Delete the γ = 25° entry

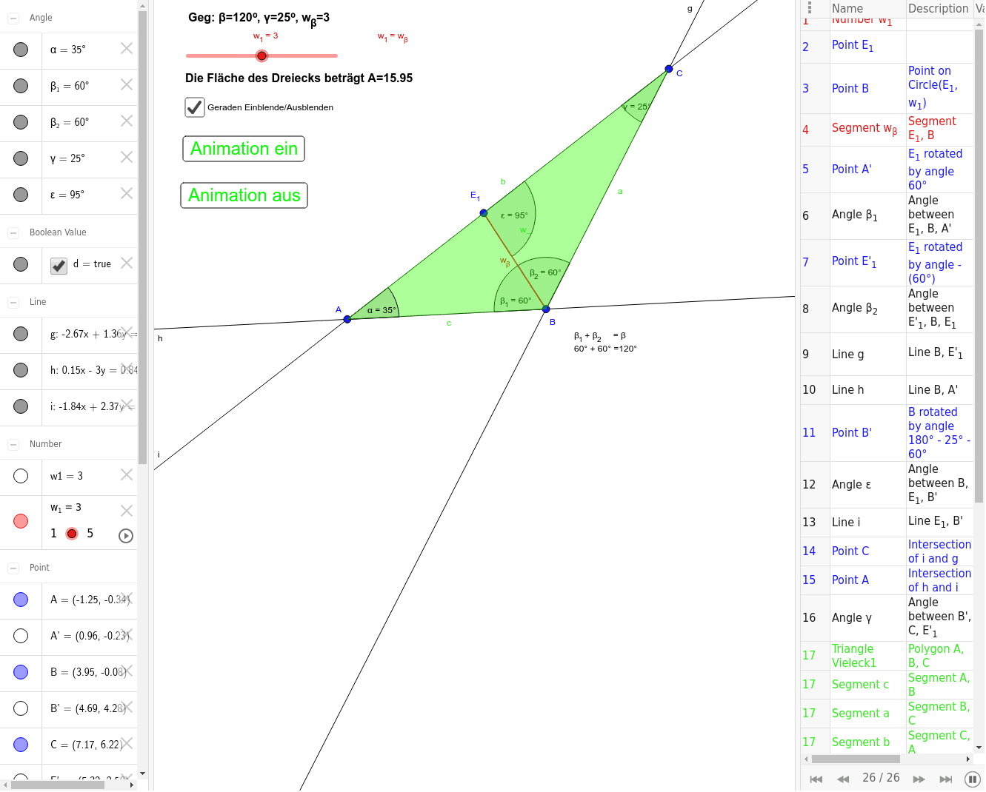coord(127,157)
